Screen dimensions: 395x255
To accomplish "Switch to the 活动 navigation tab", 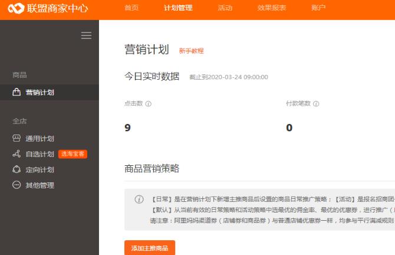I will coord(225,8).
